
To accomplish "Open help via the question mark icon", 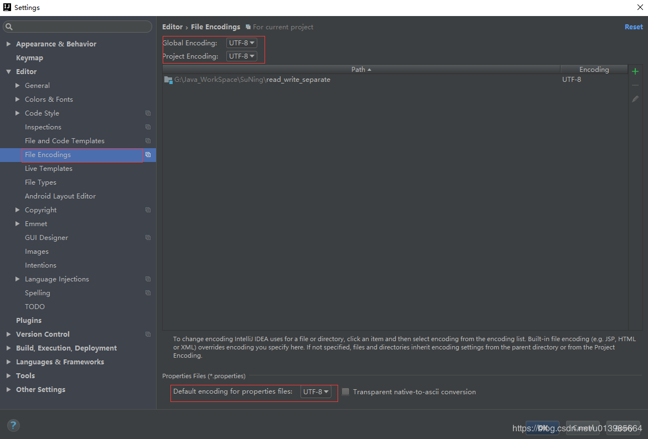I will pyautogui.click(x=12, y=425).
